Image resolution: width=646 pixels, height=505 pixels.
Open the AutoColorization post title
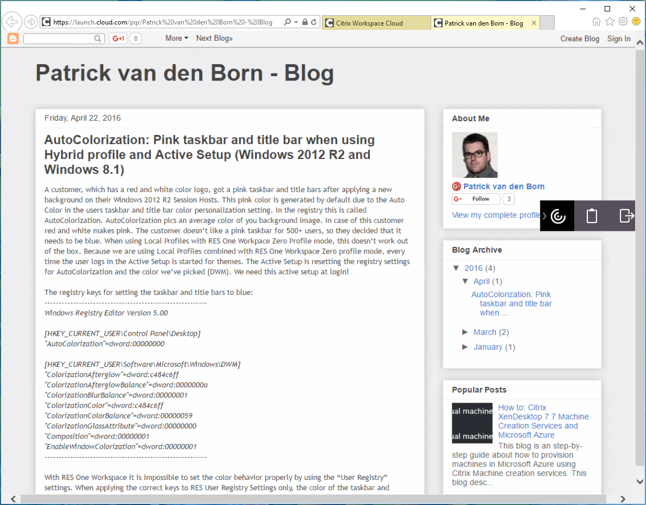pyautogui.click(x=209, y=155)
